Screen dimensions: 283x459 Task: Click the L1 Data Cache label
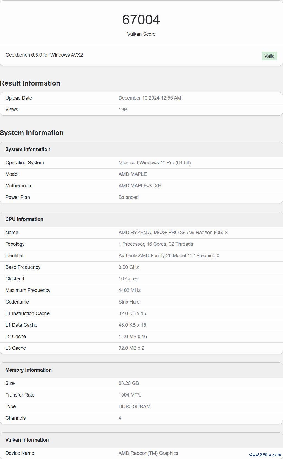point(21,325)
